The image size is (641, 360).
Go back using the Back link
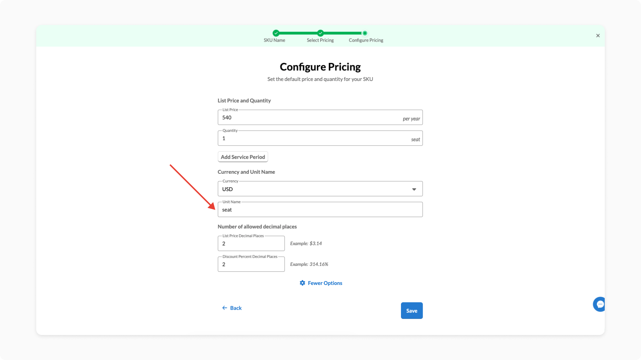[x=235, y=308]
